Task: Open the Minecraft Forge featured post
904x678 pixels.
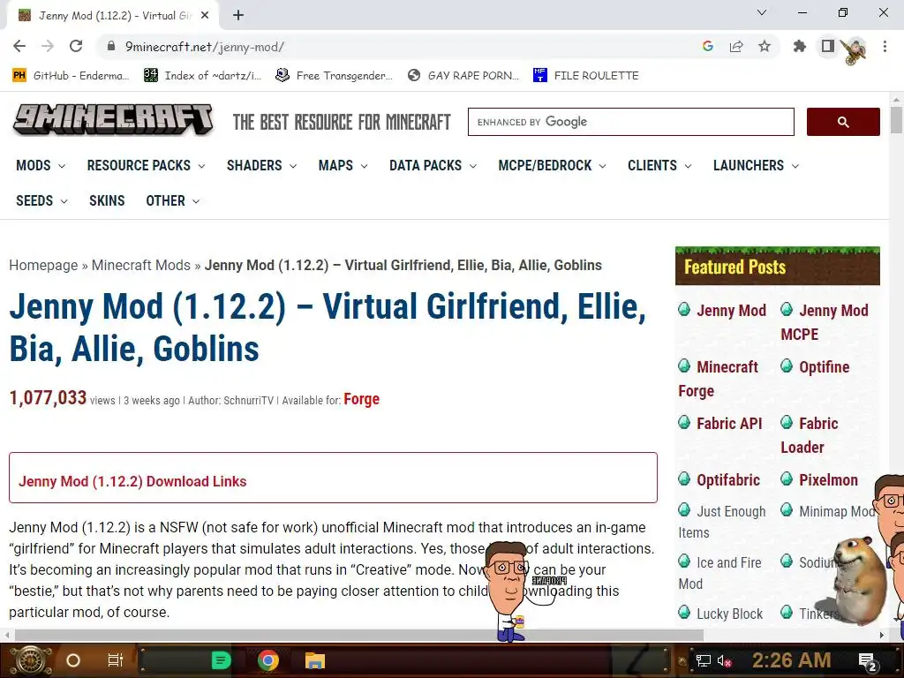Action: pos(719,378)
